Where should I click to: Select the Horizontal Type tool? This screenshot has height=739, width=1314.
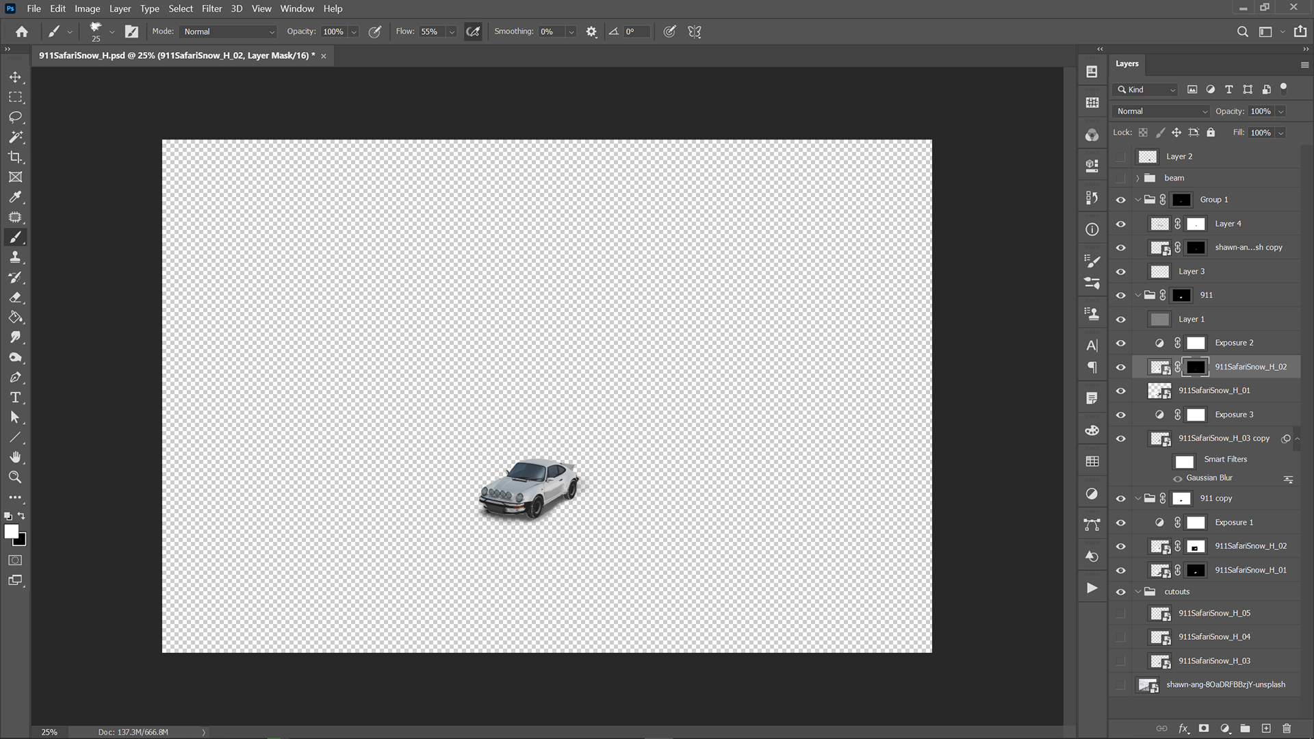(x=15, y=398)
